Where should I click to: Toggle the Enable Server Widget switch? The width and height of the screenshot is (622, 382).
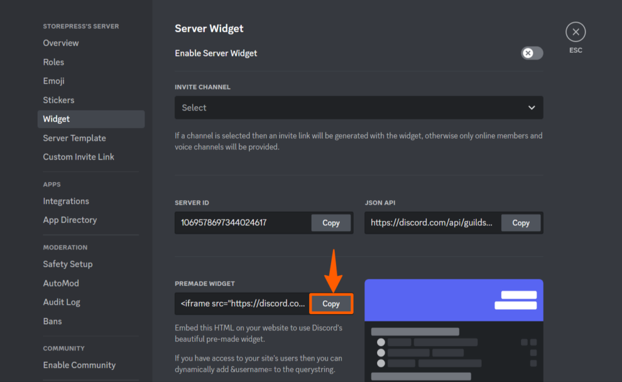click(531, 53)
